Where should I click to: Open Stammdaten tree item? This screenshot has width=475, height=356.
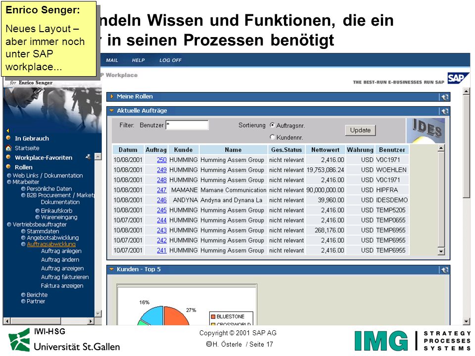pyautogui.click(x=43, y=231)
